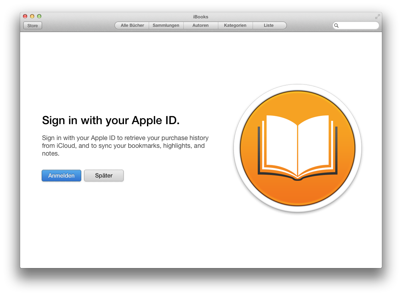Image resolution: width=402 pixels, height=296 pixels.
Task: Click the paragraph about retrieving purchase history
Action: (x=125, y=146)
